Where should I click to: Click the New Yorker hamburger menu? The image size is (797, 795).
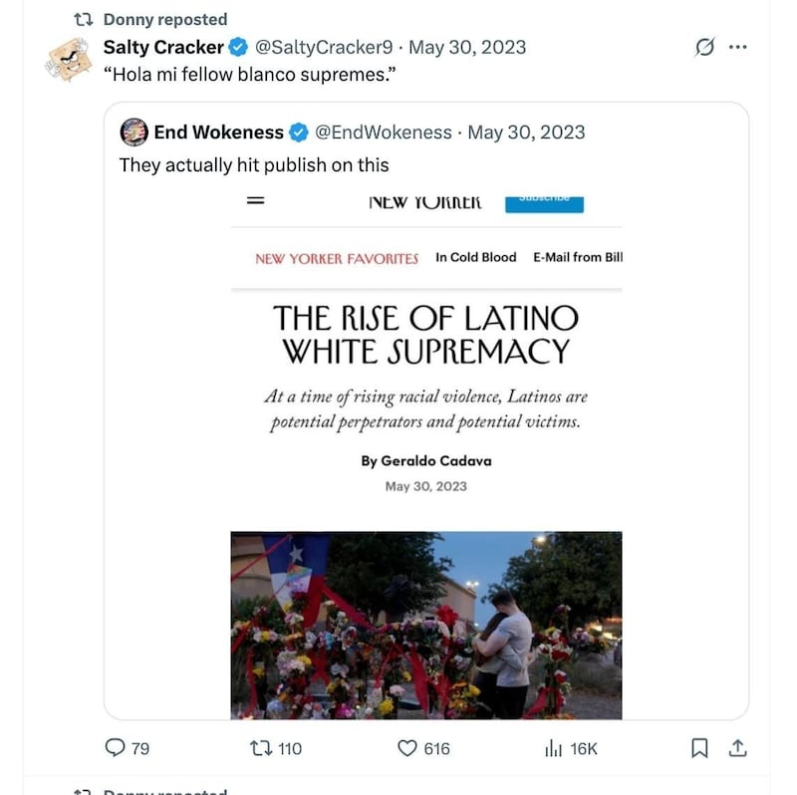coord(256,199)
